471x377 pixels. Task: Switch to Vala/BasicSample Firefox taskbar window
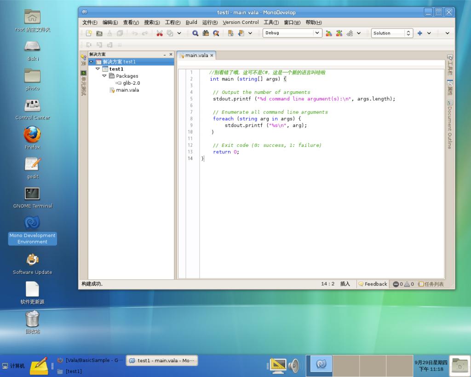pos(90,360)
